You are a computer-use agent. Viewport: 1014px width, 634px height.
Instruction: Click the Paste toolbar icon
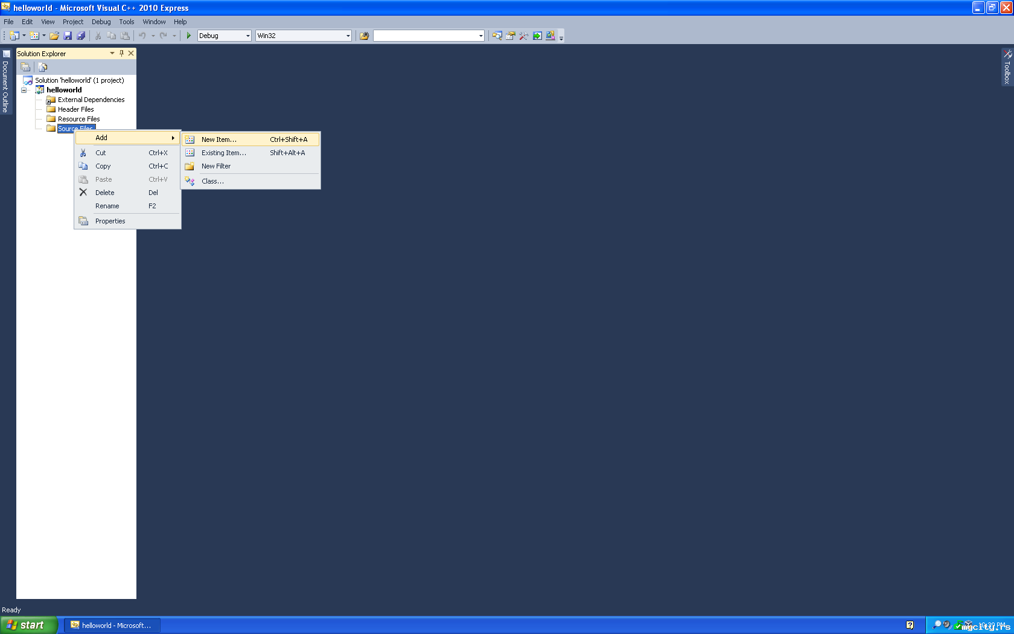point(125,36)
